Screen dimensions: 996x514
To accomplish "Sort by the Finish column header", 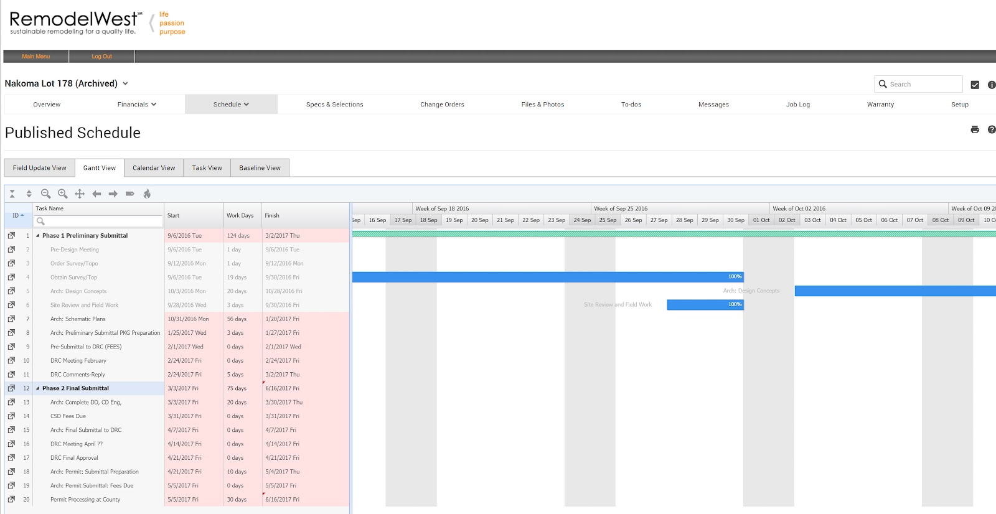I will pos(306,215).
